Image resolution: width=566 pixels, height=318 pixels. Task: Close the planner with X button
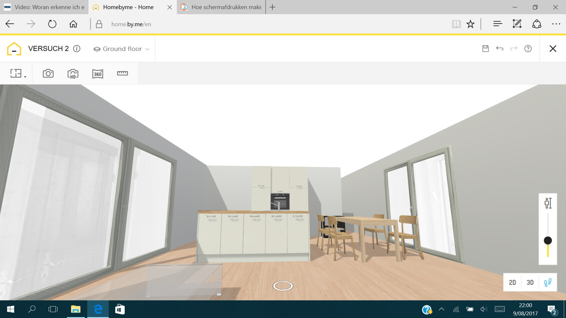(x=553, y=49)
